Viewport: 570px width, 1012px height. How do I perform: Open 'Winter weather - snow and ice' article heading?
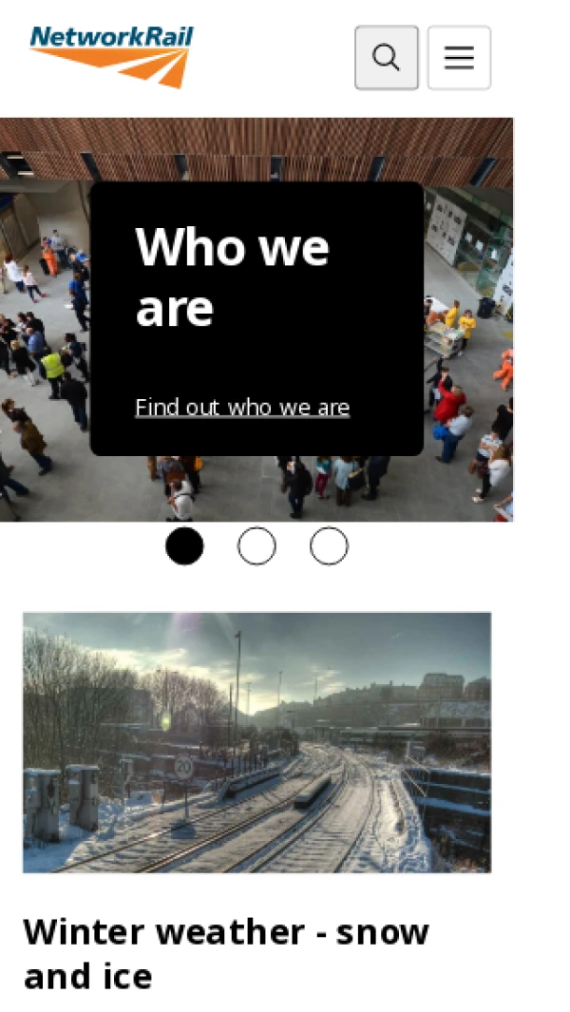(226, 953)
